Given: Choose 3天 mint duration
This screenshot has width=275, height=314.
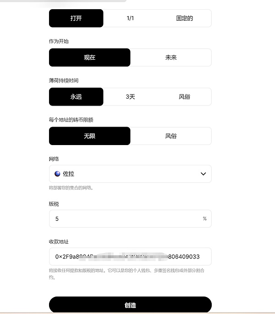Looking at the screenshot, I should point(130,97).
